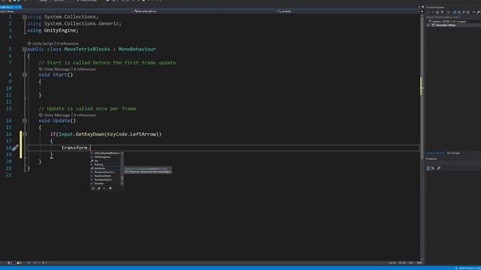This screenshot has width=481, height=270.
Task: Click '0 references' link above Update()
Action: tap(85, 115)
